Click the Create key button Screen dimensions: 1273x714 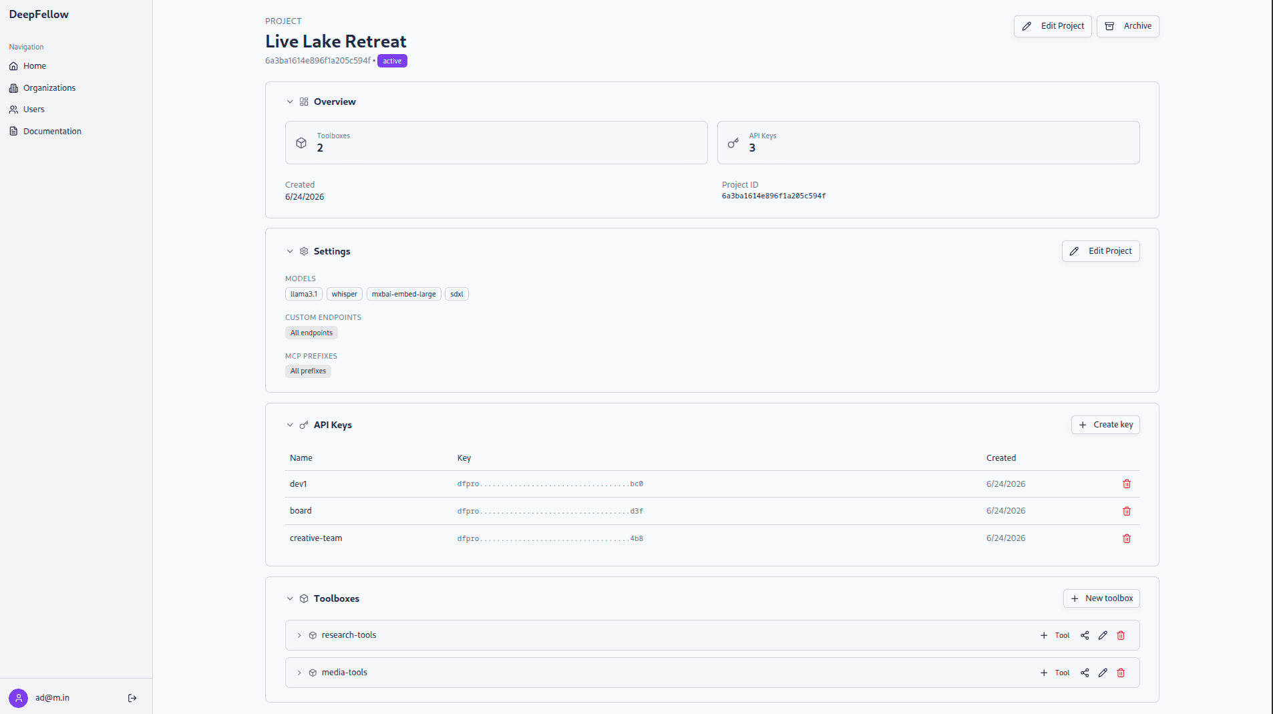pos(1105,425)
